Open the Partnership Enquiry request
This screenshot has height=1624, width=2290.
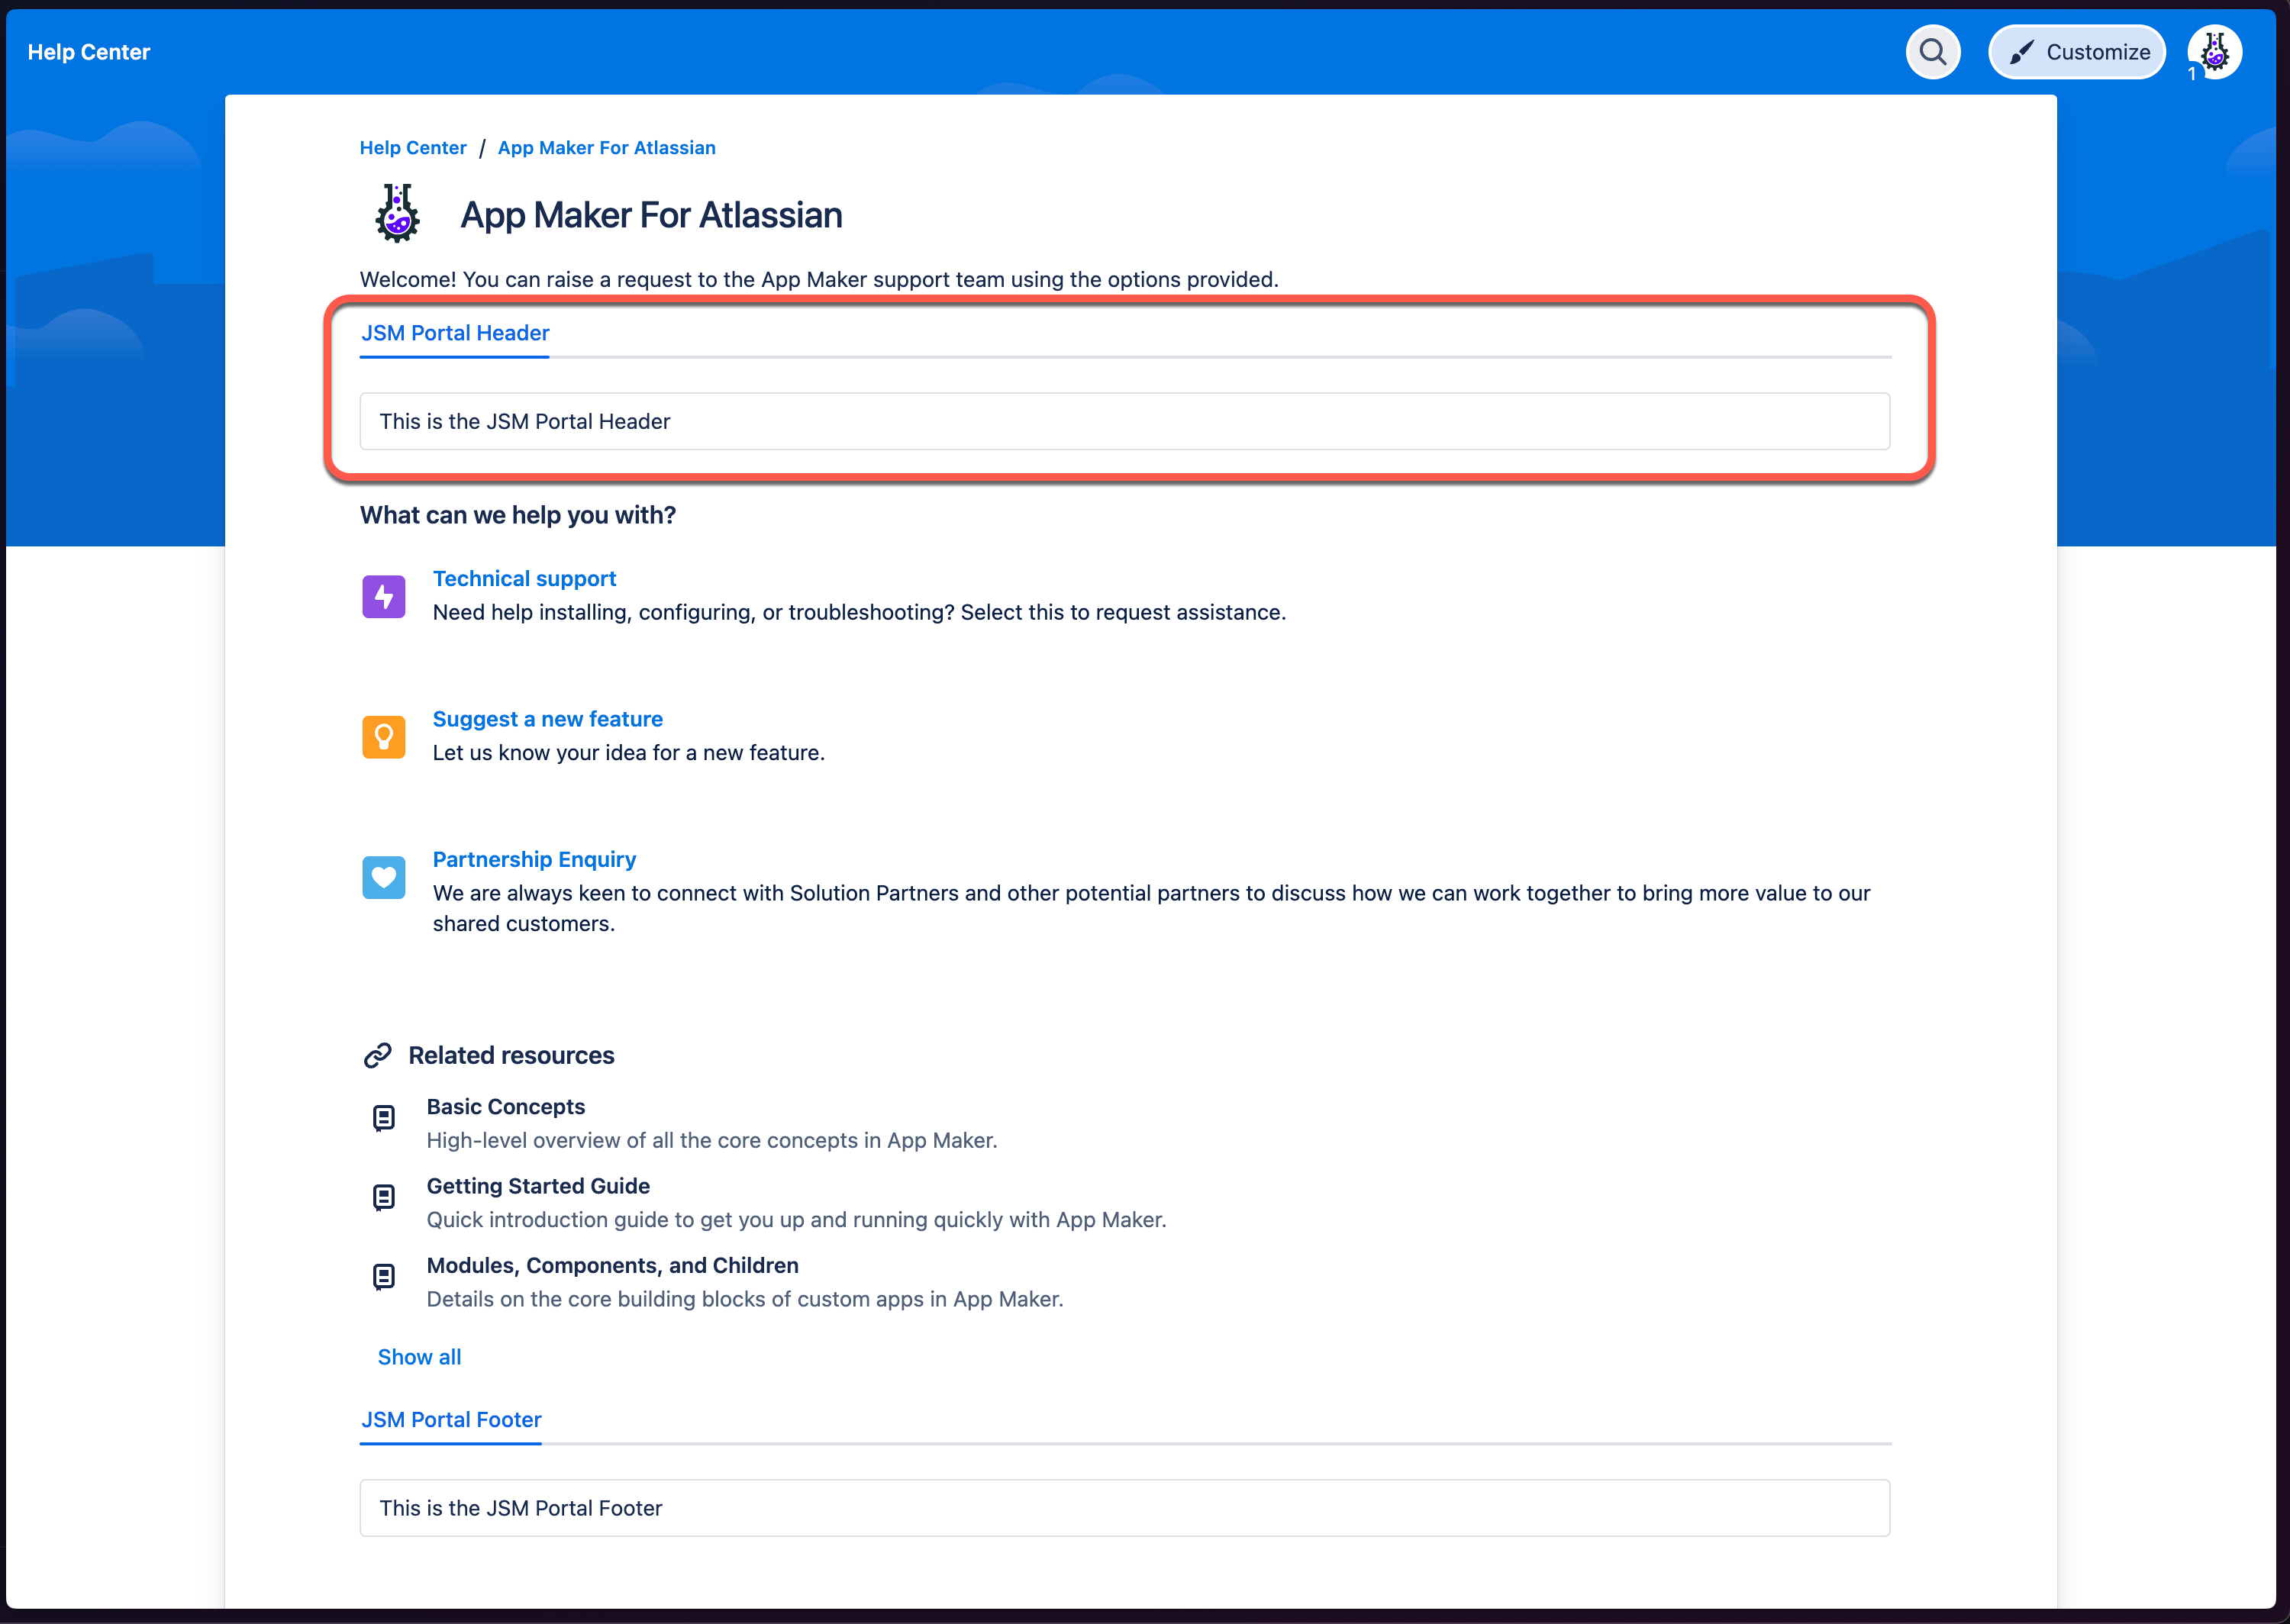pyautogui.click(x=534, y=859)
